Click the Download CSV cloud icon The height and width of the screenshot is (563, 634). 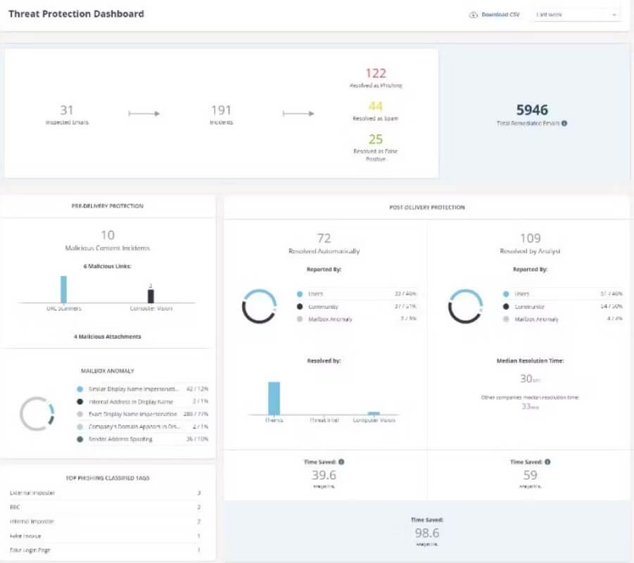pos(473,15)
